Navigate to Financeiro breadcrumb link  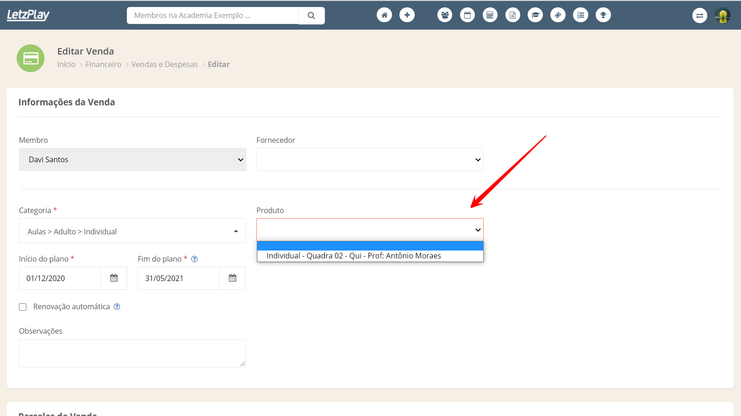103,64
